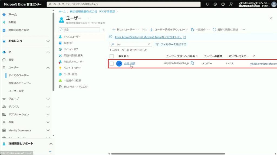Open 一括操作の結果 in the blade menu
Screen dimensions: 277x155
pyautogui.click(x=72, y=80)
